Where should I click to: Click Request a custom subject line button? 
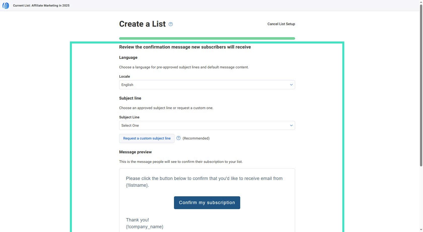[x=147, y=138]
